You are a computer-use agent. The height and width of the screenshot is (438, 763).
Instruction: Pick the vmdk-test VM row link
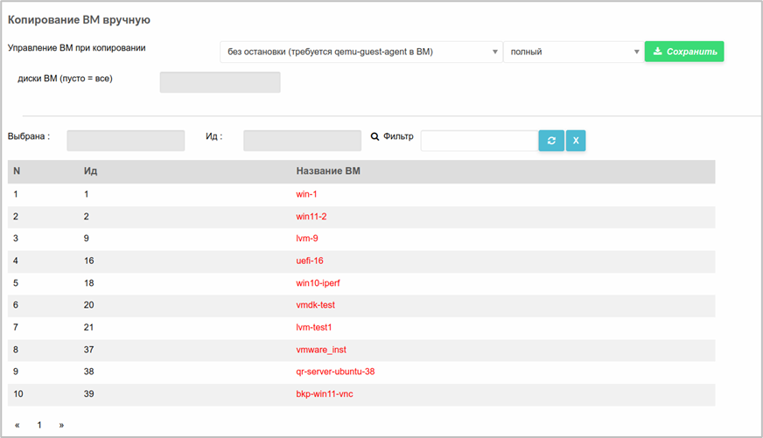click(x=315, y=305)
